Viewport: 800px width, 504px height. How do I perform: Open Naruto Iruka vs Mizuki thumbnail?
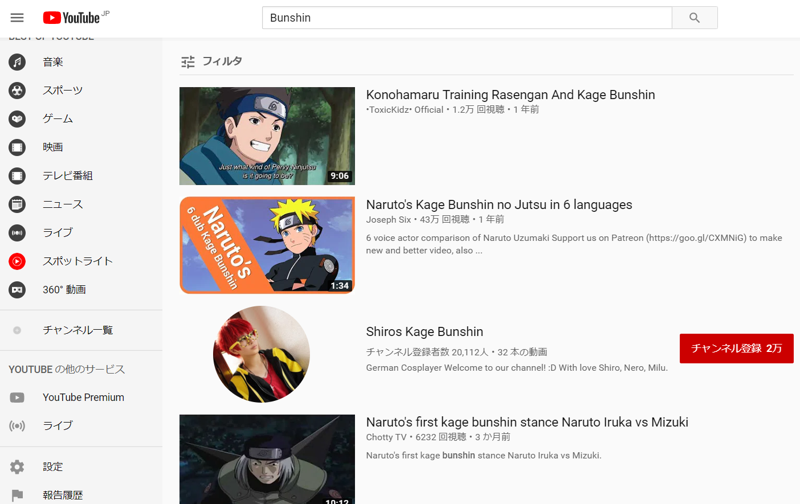pos(267,459)
